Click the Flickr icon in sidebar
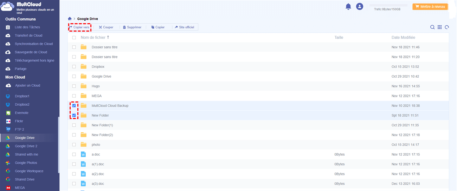This screenshot has width=457, height=191. 8,121
